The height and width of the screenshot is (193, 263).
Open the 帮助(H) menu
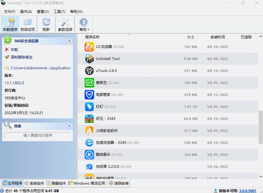point(76,12)
